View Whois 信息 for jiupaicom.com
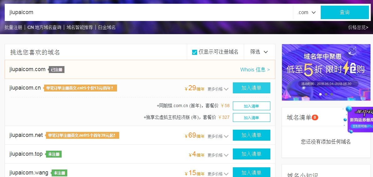Screen dimensions: 373x177 (x=255, y=70)
